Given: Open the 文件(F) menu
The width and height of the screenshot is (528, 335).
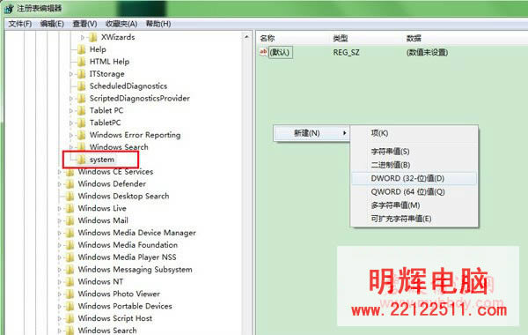Looking at the screenshot, I should 20,24.
